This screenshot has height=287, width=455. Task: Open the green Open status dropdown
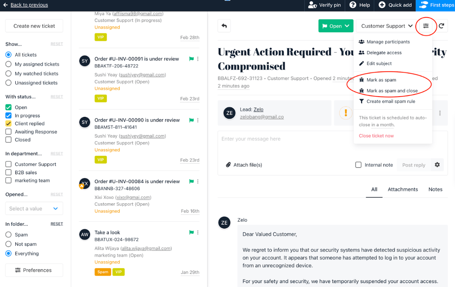336,26
